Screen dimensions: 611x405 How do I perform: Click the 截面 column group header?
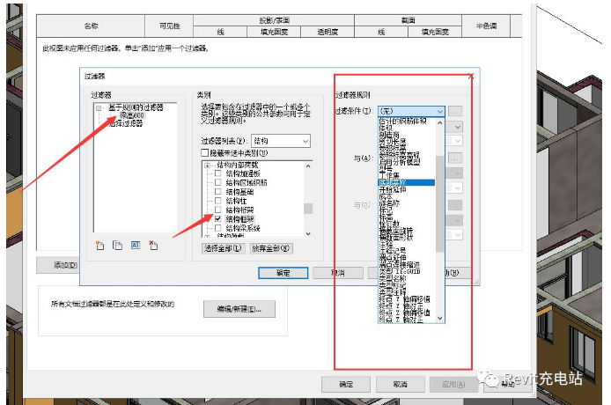(x=409, y=20)
